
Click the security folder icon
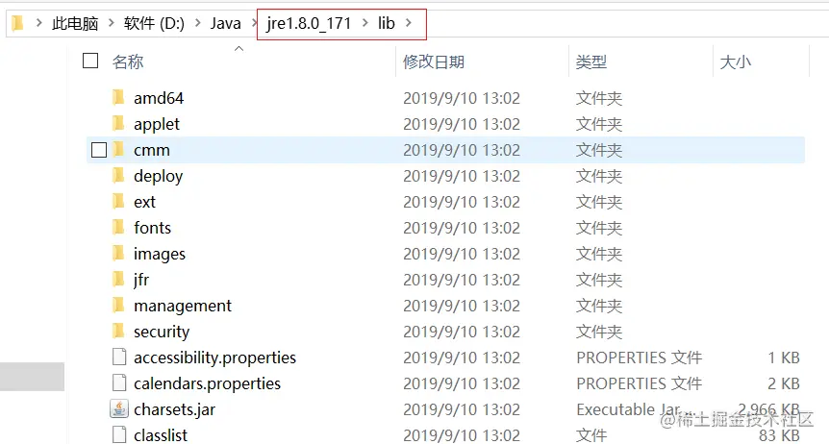click(x=119, y=331)
